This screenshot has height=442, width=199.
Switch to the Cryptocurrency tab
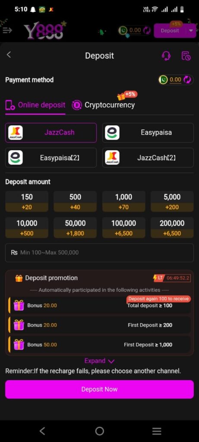104,105
